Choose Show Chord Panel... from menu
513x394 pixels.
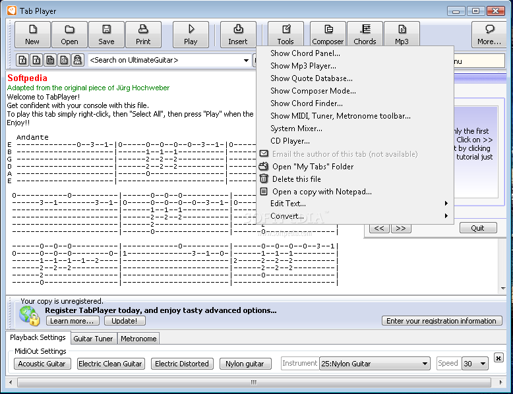355,53
